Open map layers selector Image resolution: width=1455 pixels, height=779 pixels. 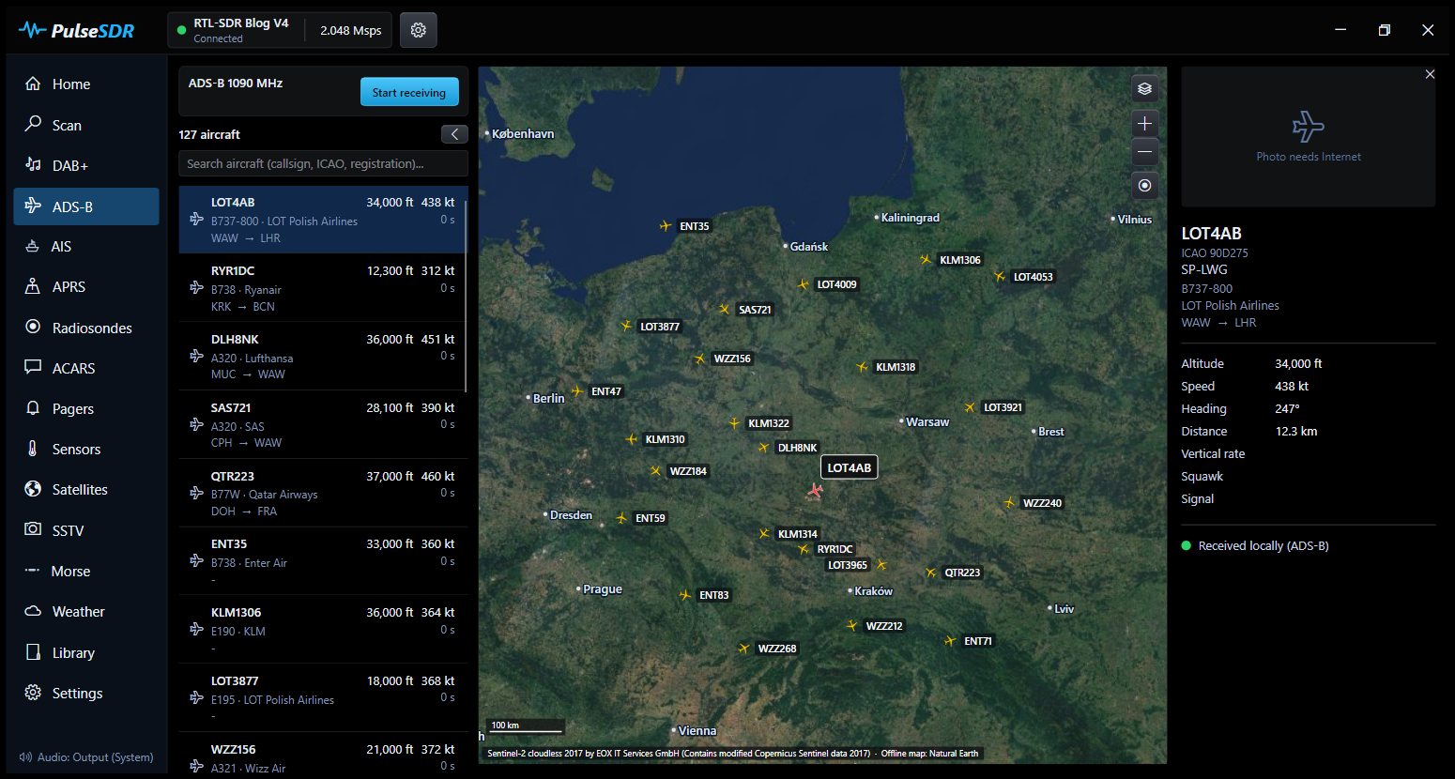click(1144, 89)
